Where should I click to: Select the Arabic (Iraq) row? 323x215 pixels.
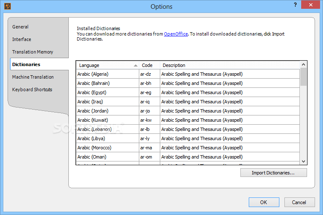click(188, 102)
